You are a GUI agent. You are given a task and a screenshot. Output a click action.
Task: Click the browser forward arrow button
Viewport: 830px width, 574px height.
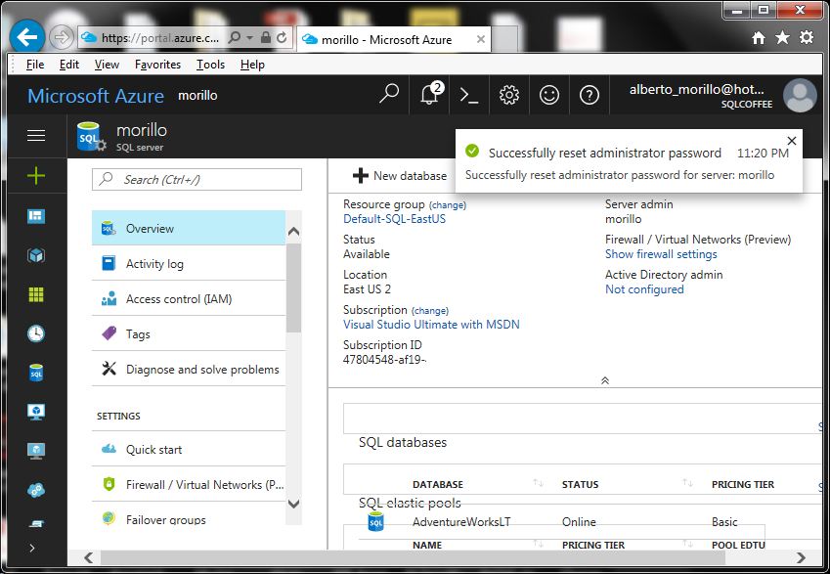[x=62, y=37]
